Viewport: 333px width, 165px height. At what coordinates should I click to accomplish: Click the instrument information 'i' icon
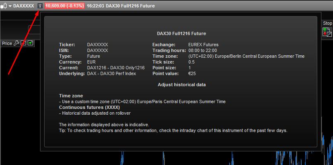click(x=40, y=6)
